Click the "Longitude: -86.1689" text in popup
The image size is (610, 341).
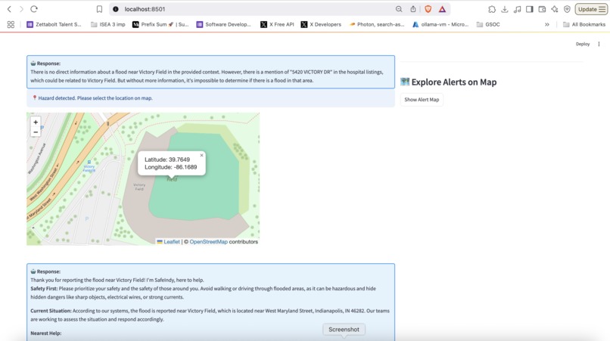(171, 167)
